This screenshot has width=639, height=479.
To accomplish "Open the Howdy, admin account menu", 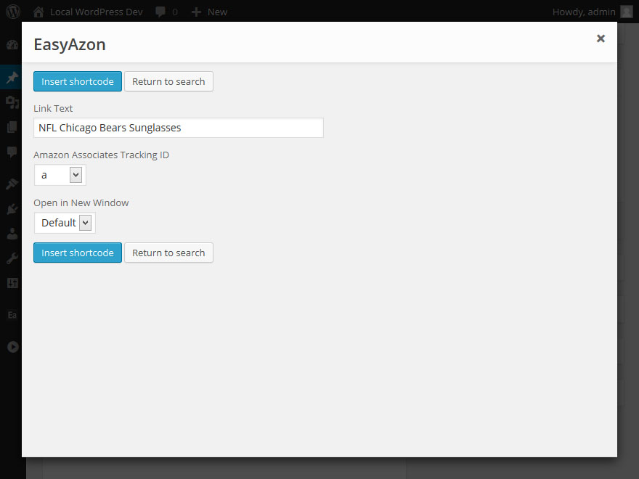I will 584,12.
